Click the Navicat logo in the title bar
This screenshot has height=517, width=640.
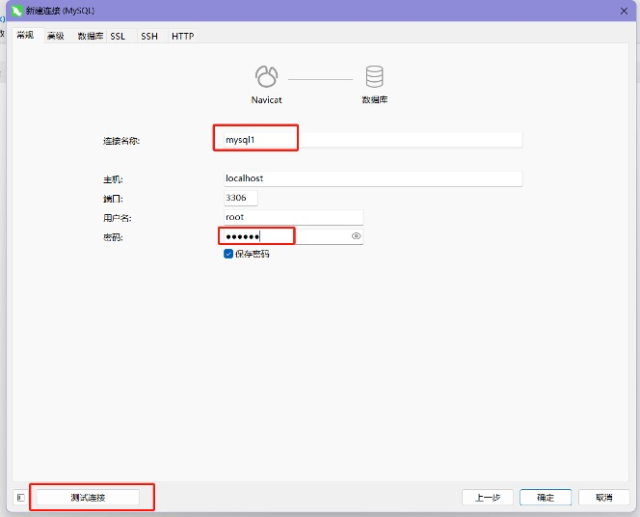tap(16, 10)
